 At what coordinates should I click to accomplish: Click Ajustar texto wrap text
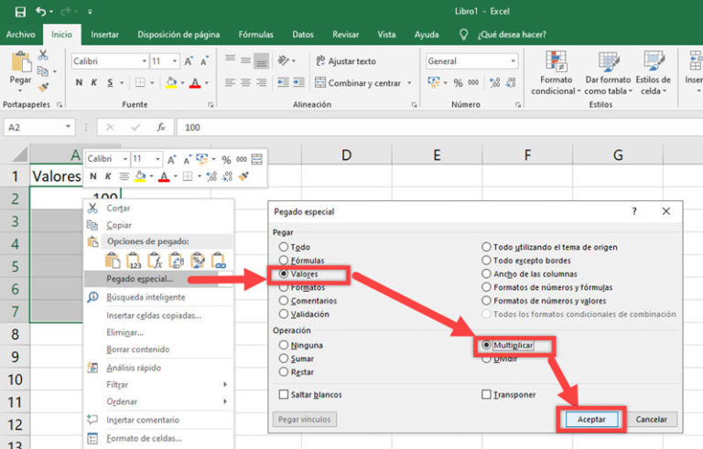[346, 61]
